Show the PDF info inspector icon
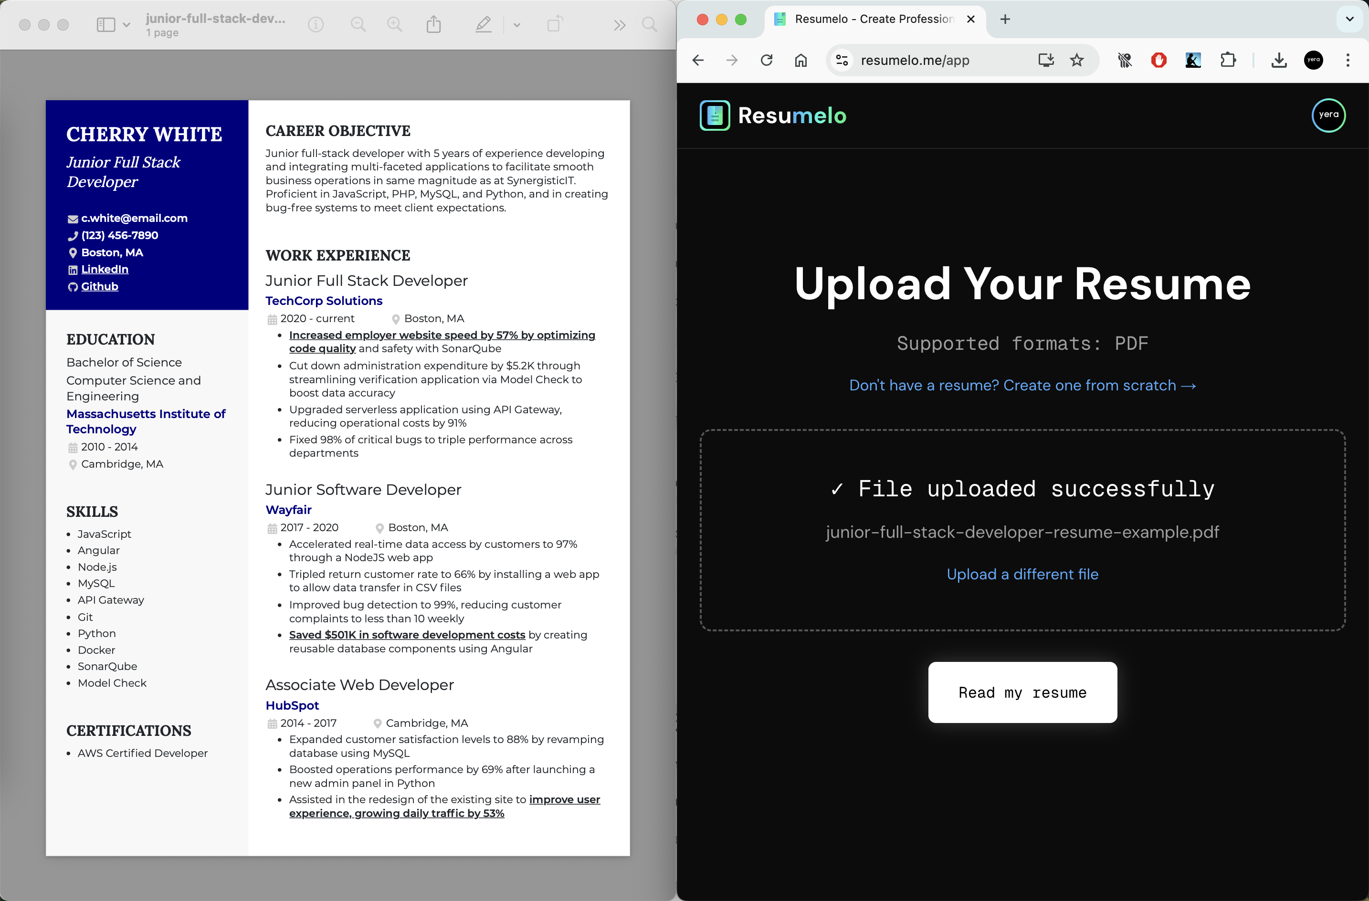 (x=316, y=25)
